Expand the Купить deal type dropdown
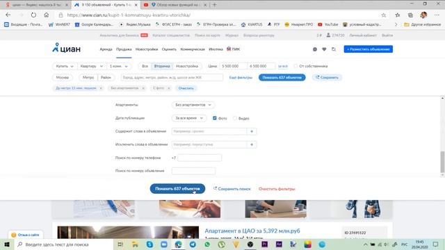The width and height of the screenshot is (445, 250). tap(65, 66)
